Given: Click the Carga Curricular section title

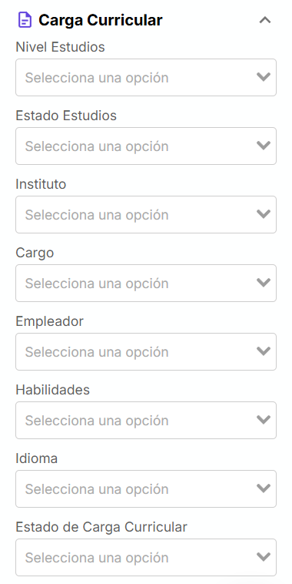Looking at the screenshot, I should (x=101, y=20).
